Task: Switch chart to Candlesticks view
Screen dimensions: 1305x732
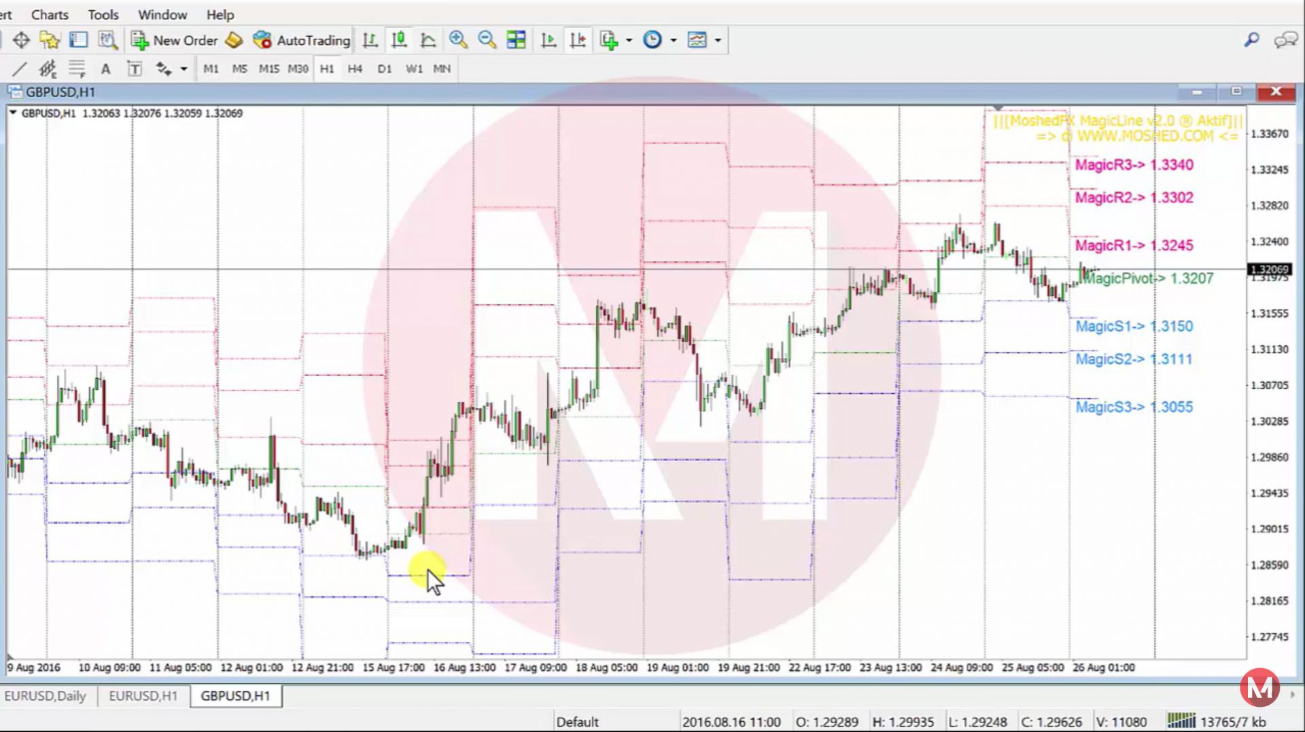Action: (399, 39)
